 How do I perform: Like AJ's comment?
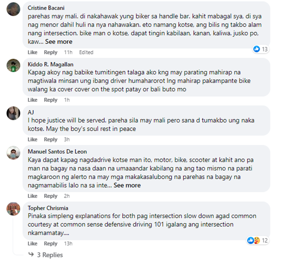[33, 139]
